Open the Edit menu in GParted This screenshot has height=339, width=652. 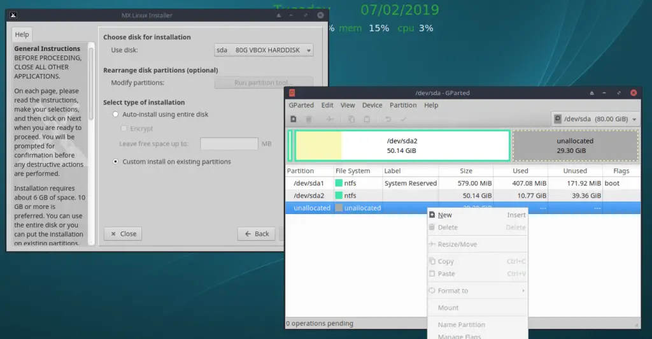327,105
